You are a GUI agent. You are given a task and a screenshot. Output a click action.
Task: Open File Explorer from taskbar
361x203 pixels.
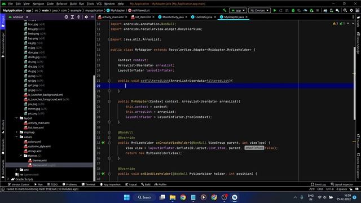tap(173, 197)
